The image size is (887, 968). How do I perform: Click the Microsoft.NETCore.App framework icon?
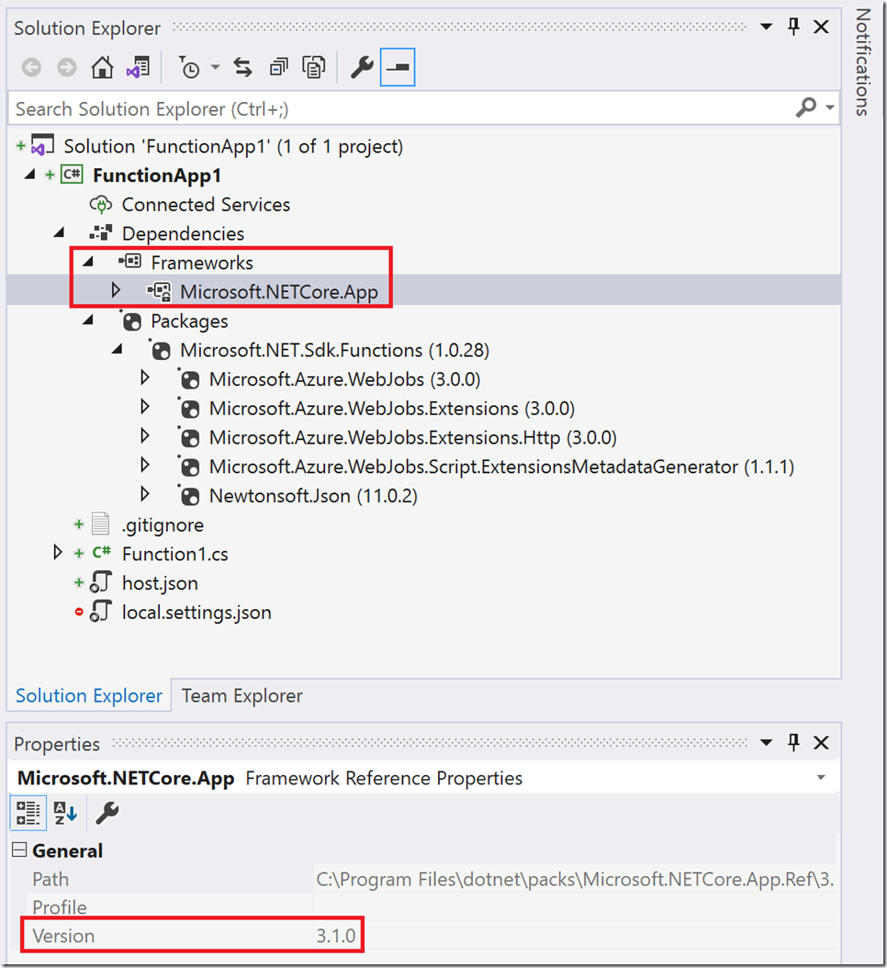[x=159, y=291]
